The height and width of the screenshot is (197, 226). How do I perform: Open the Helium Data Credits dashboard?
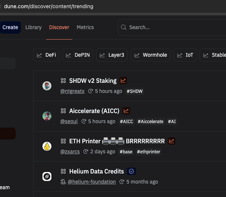point(96,171)
